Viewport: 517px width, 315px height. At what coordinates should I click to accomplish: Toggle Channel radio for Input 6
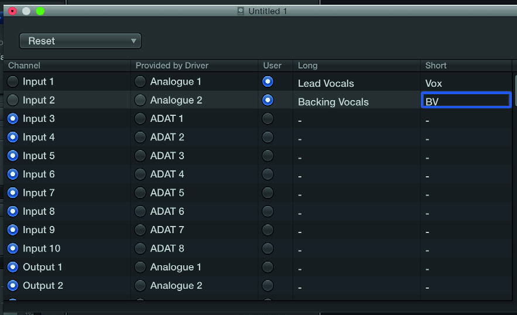point(13,174)
